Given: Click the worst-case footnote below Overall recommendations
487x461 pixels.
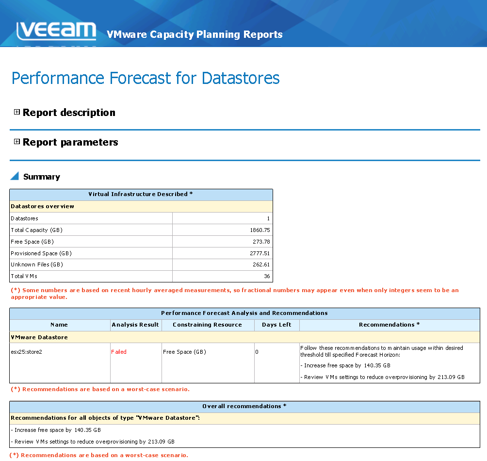Looking at the screenshot, I should [99, 455].
